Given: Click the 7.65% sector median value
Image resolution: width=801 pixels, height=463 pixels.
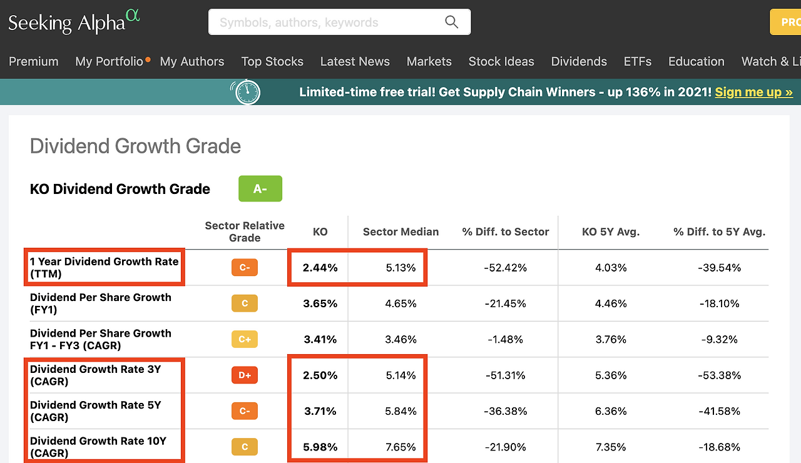Looking at the screenshot, I should [401, 447].
